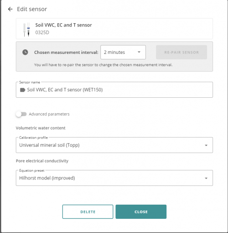
Task: Expand the Hilhorst model (improved) preset list
Action: click(x=114, y=178)
